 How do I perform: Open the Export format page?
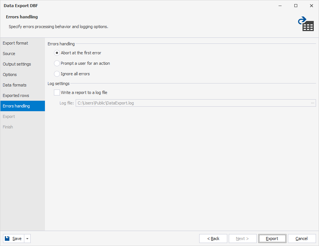22,43
